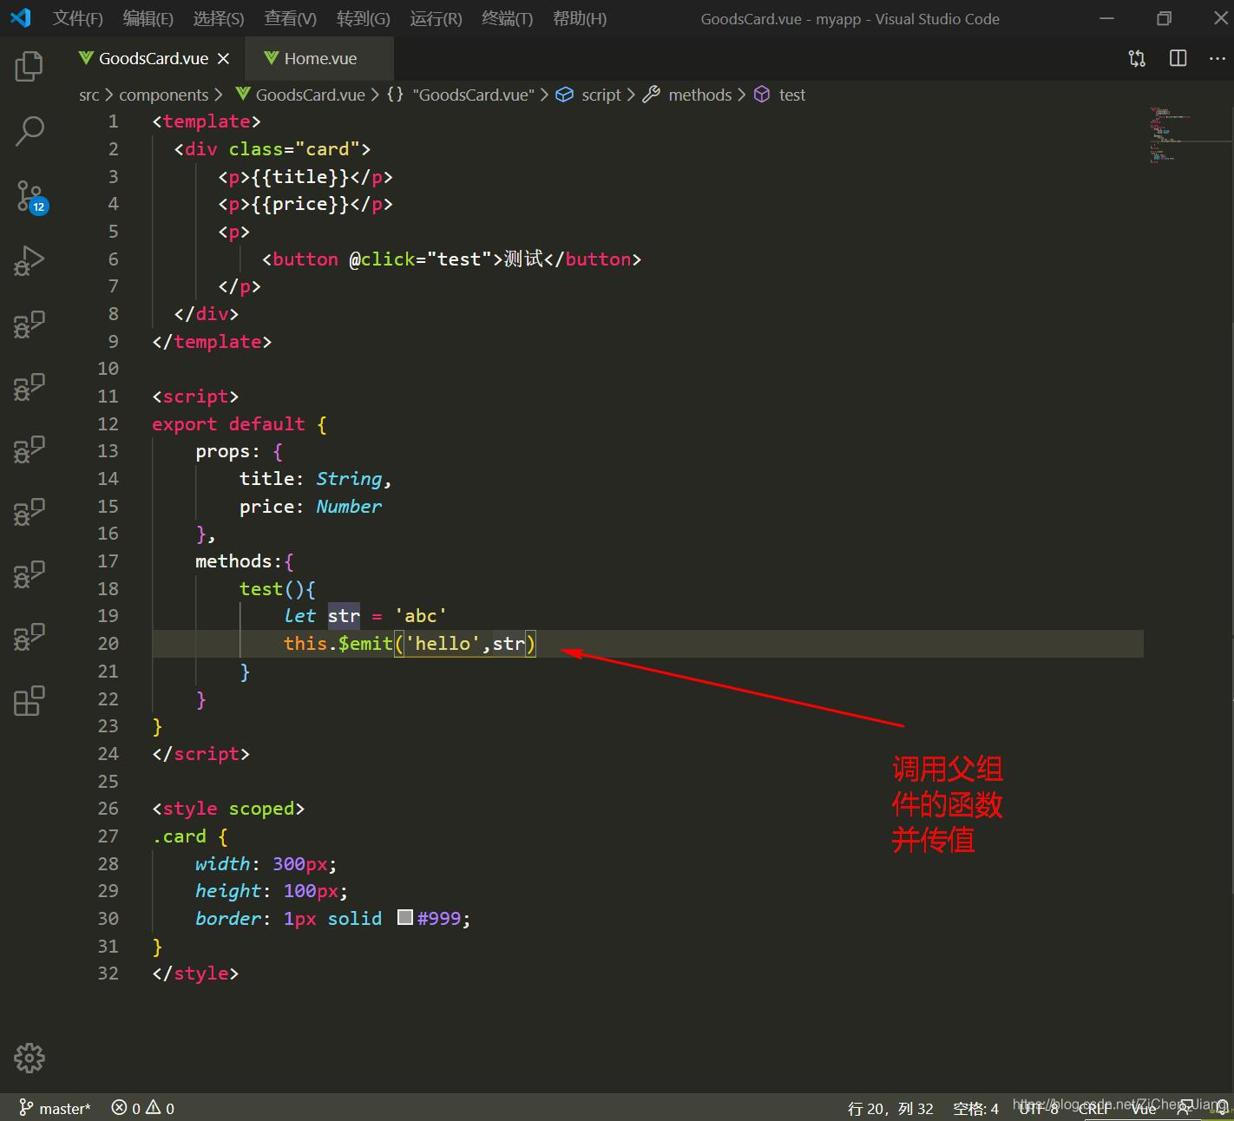Open the 运行(R) menu
Screen dimensions: 1234x1121
[436, 18]
